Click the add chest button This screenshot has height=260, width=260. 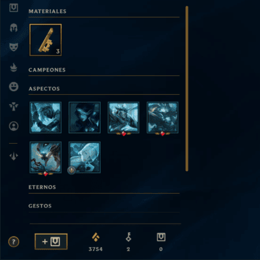pos(51,241)
